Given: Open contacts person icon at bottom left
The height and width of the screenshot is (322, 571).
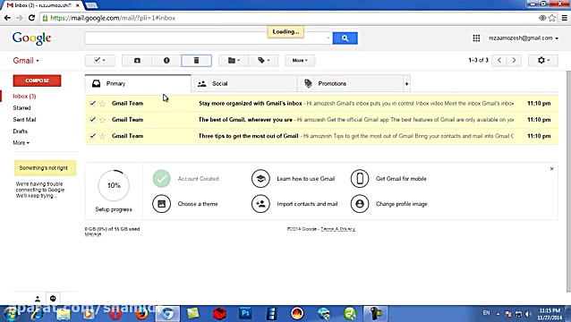Looking at the screenshot, I should 38,299.
